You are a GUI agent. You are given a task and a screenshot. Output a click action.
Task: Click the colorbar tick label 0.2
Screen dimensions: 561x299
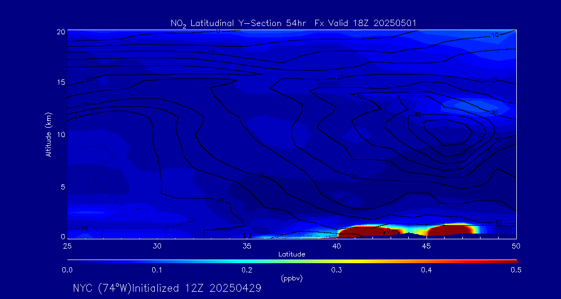tap(247, 270)
